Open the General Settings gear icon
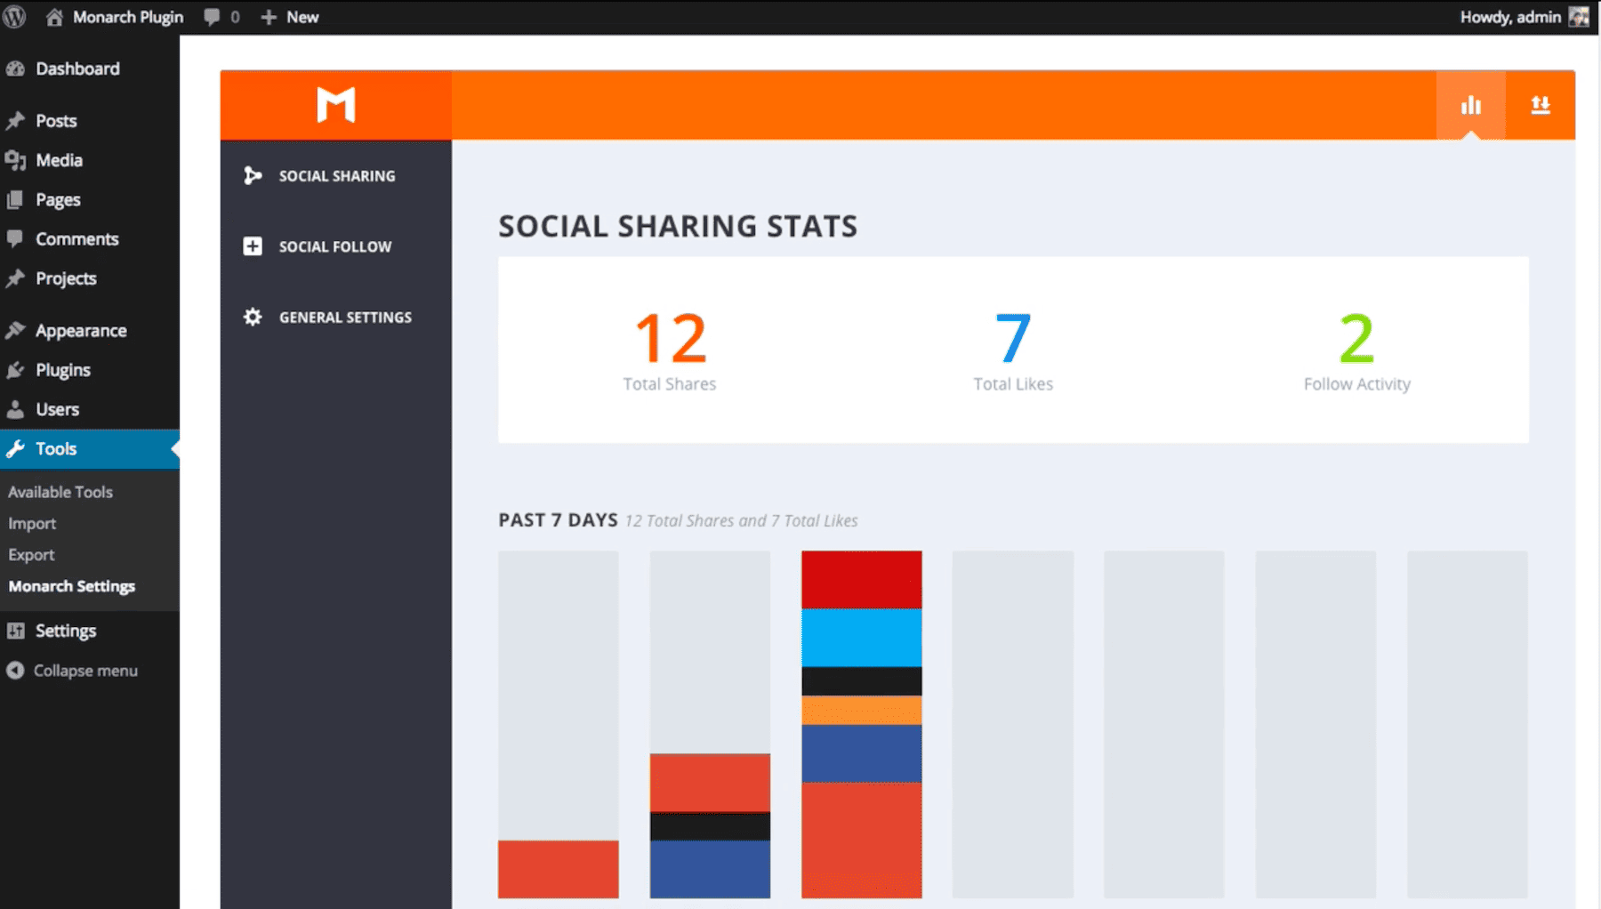This screenshot has height=909, width=1601. (253, 317)
